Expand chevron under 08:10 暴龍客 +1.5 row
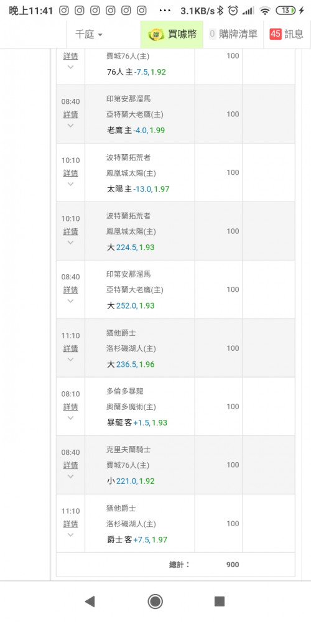Image resolution: width=311 pixels, height=622 pixels. tap(70, 418)
